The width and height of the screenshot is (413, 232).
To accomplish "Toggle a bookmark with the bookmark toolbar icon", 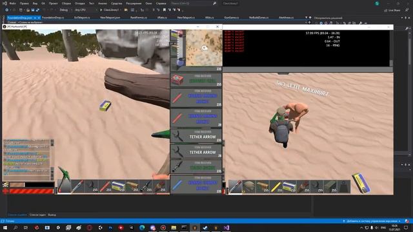I will coord(165,10).
